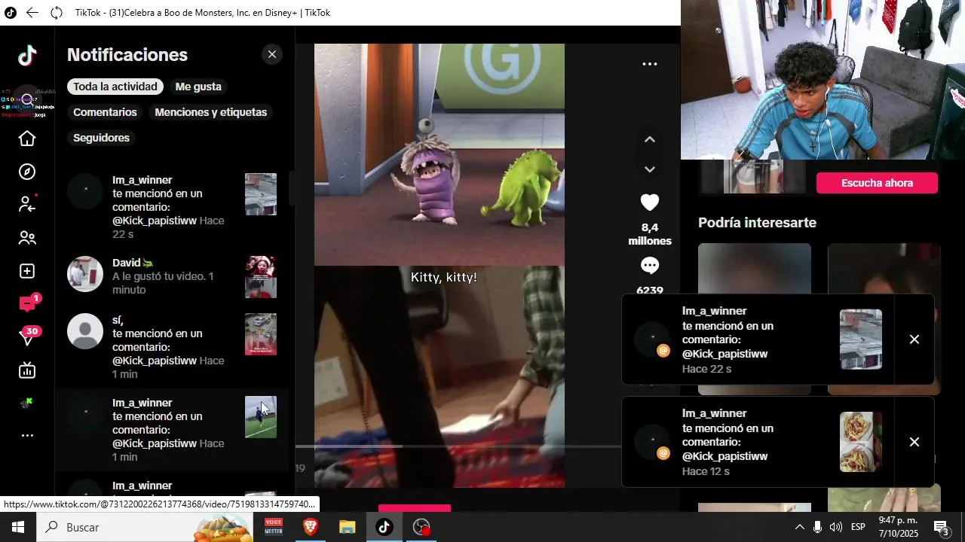This screenshot has width=965, height=542.
Task: Select the Toda la actividad filter
Action: pos(115,87)
